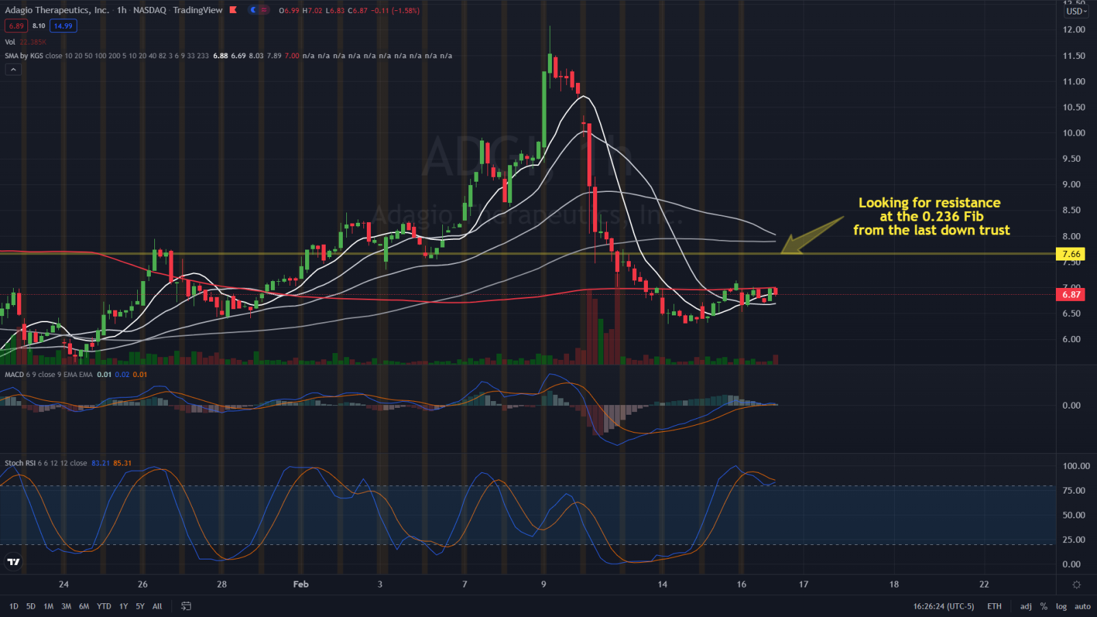Screen dimensions: 1097x617
Task: Open the timezone 16:26:24 (UTC-5) menu
Action: click(943, 606)
